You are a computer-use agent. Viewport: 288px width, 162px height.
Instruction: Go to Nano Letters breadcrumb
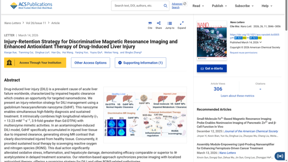[13, 23]
